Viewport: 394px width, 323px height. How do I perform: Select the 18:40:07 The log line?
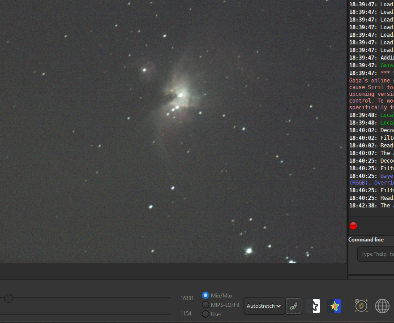coord(371,153)
